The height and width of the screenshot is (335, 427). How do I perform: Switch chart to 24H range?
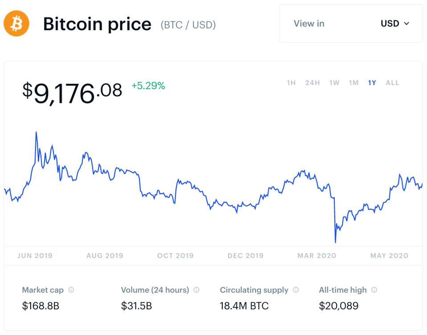tap(313, 83)
